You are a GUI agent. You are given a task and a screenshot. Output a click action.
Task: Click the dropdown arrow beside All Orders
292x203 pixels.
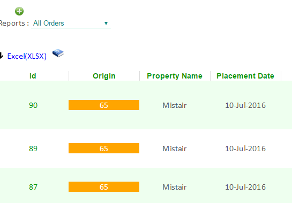pos(106,24)
